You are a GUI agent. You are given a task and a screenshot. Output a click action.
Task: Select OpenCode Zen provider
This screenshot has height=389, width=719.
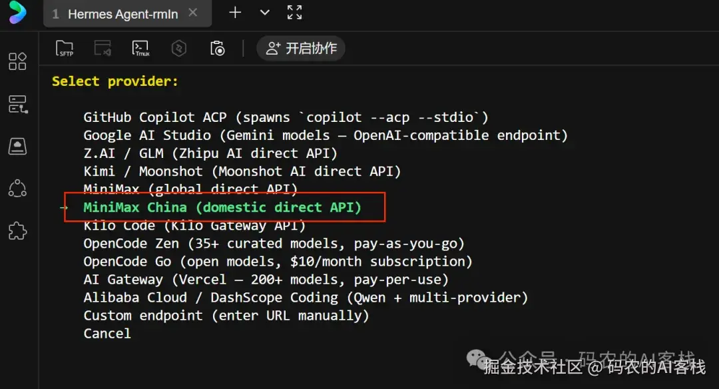(274, 244)
